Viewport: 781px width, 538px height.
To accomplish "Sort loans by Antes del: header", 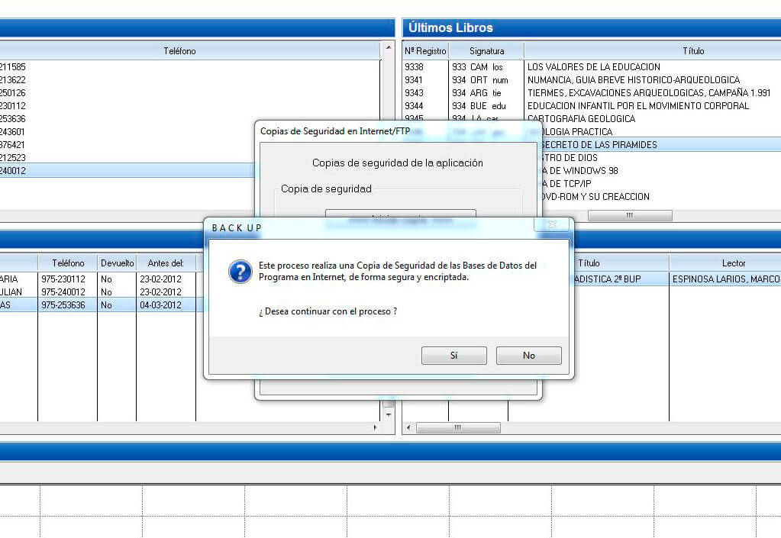I will (x=166, y=263).
